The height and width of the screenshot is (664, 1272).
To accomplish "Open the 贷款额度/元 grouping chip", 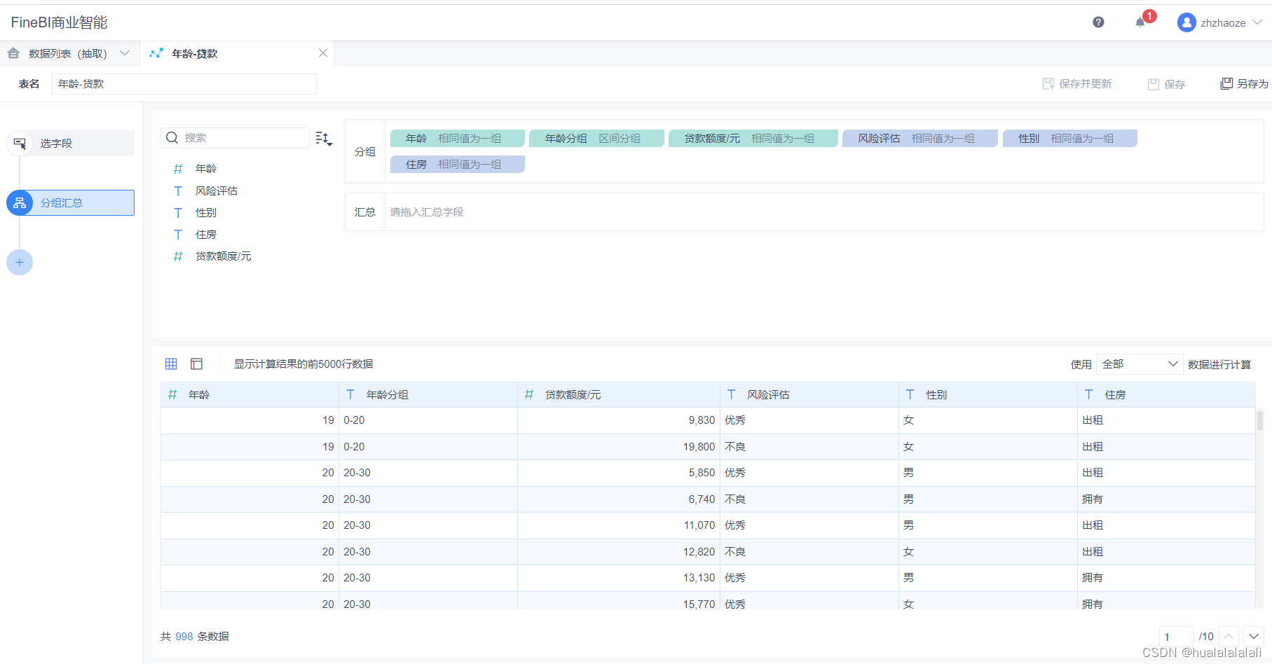I will tap(753, 139).
